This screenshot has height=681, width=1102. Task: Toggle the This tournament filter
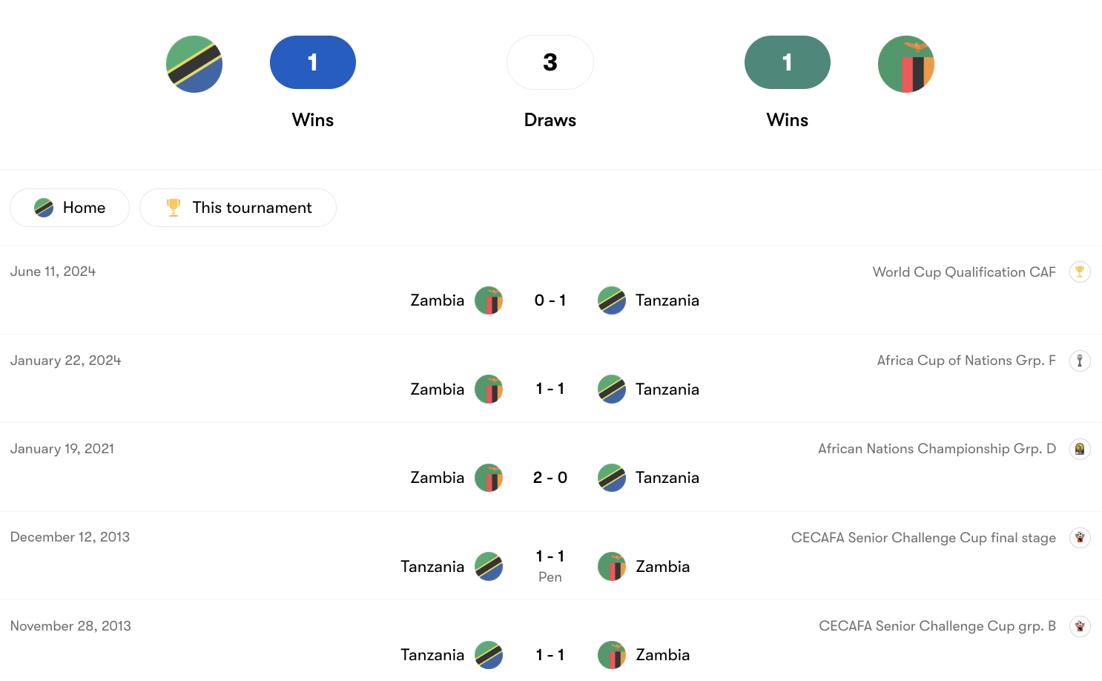click(238, 208)
